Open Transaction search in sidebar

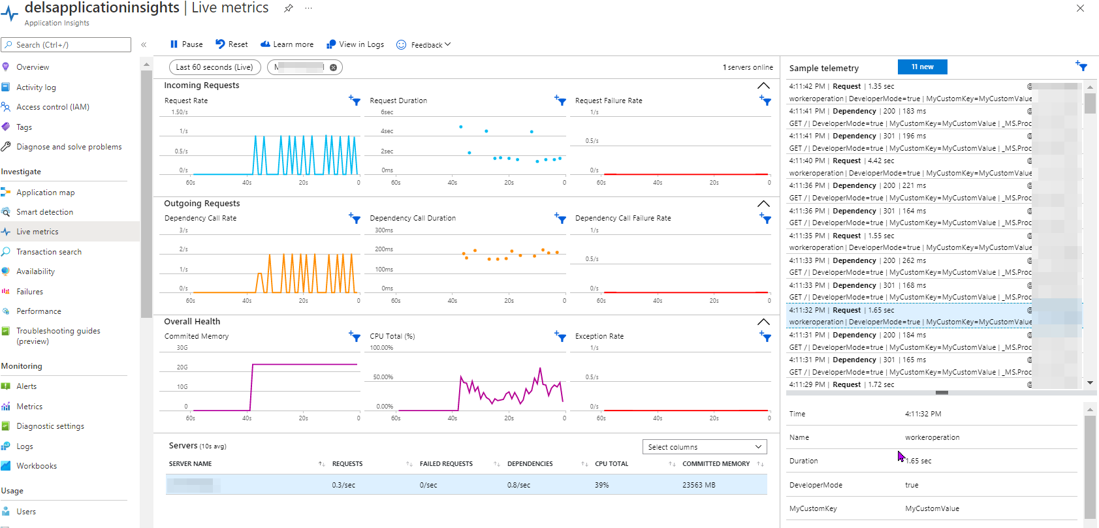click(x=49, y=252)
